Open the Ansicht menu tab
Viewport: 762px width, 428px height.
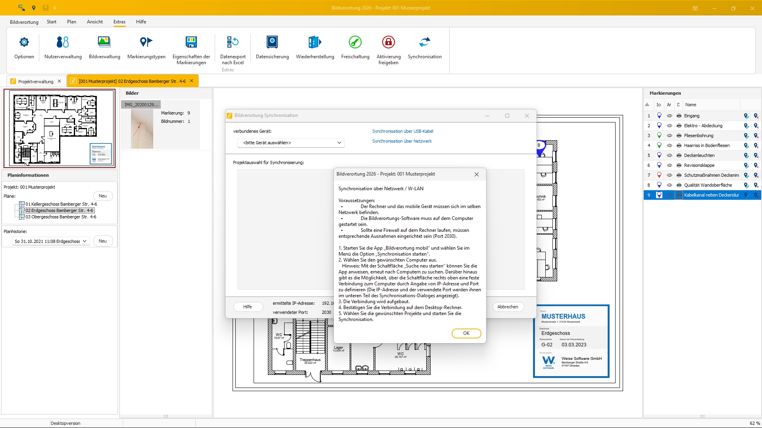[x=94, y=22]
